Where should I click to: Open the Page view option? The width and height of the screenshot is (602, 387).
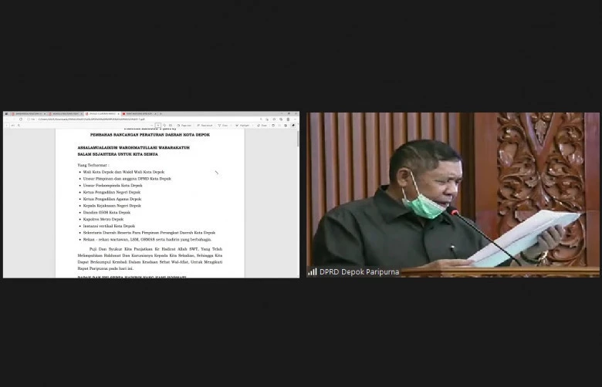(x=184, y=126)
